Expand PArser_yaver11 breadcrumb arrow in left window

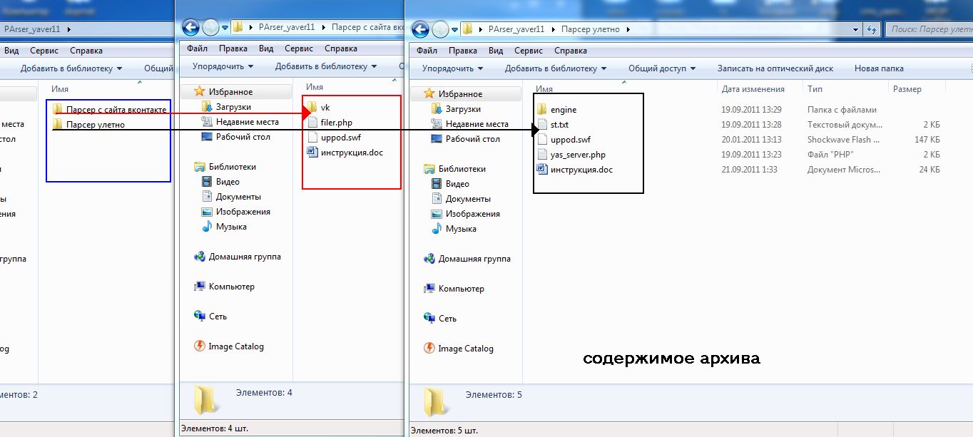(x=68, y=30)
